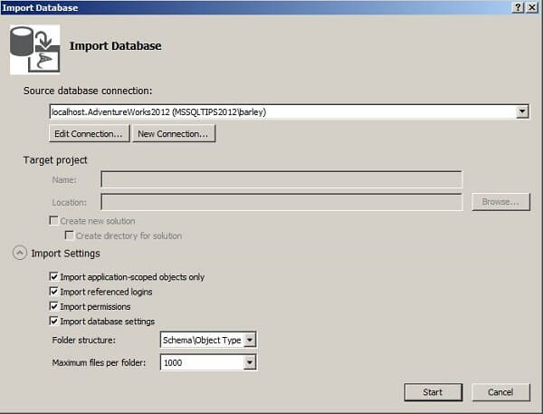Click the Import Database title bar text
The image size is (543, 414).
[x=40, y=7]
